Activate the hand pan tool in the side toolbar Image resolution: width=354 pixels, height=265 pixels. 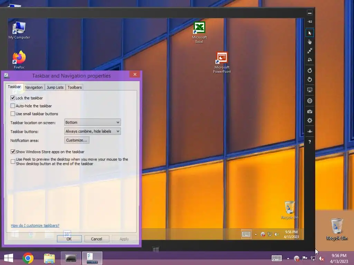309,42
